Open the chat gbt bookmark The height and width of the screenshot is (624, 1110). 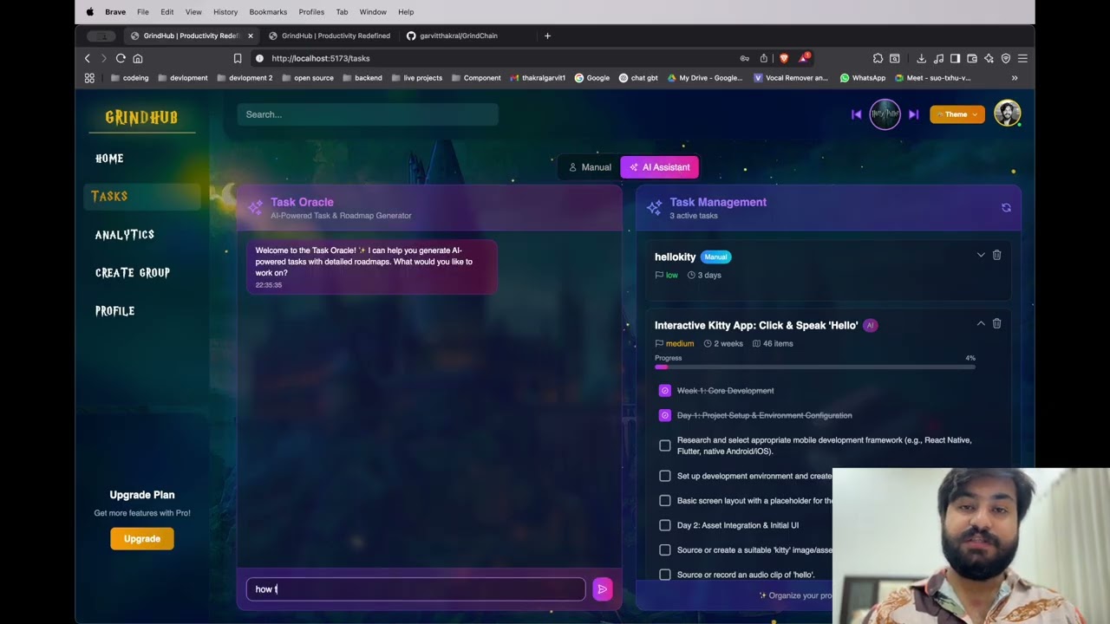(x=638, y=78)
